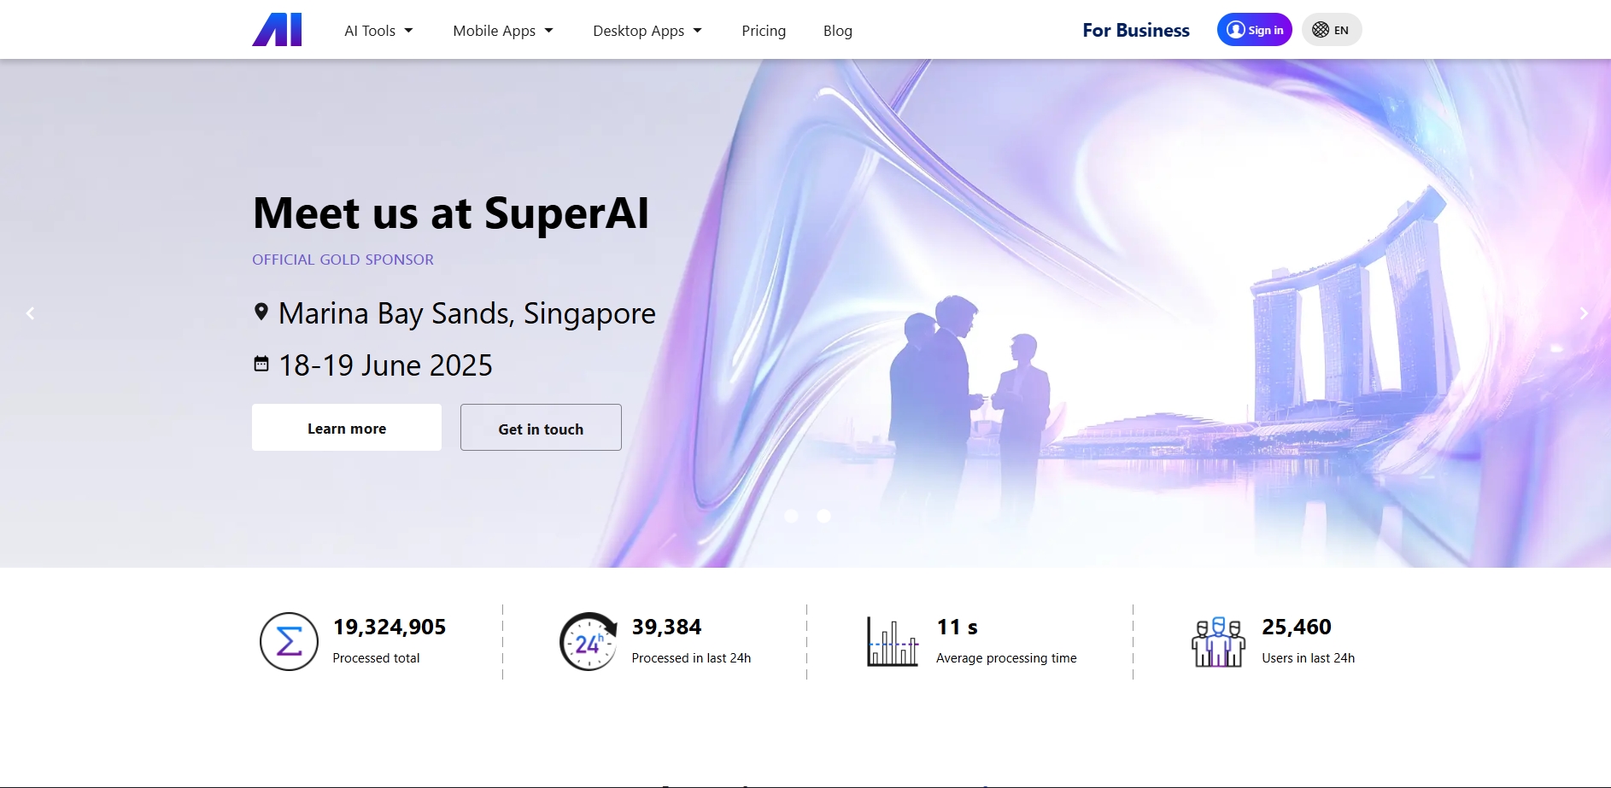
Task: Click the 25,460 users value
Action: tap(1297, 627)
